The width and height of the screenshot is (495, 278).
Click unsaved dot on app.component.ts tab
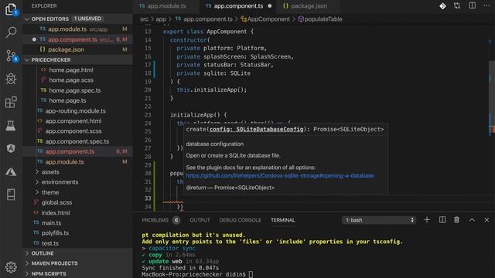[x=270, y=6]
